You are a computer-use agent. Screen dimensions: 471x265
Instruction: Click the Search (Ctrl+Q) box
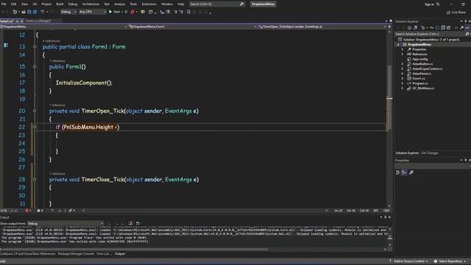click(217, 4)
